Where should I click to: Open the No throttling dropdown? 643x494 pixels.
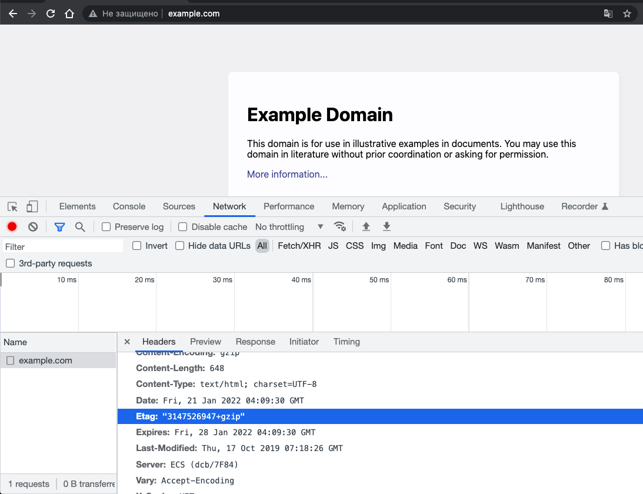pos(289,227)
